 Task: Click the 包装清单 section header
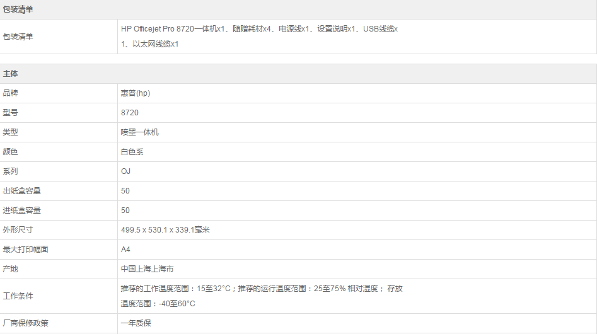18,9
